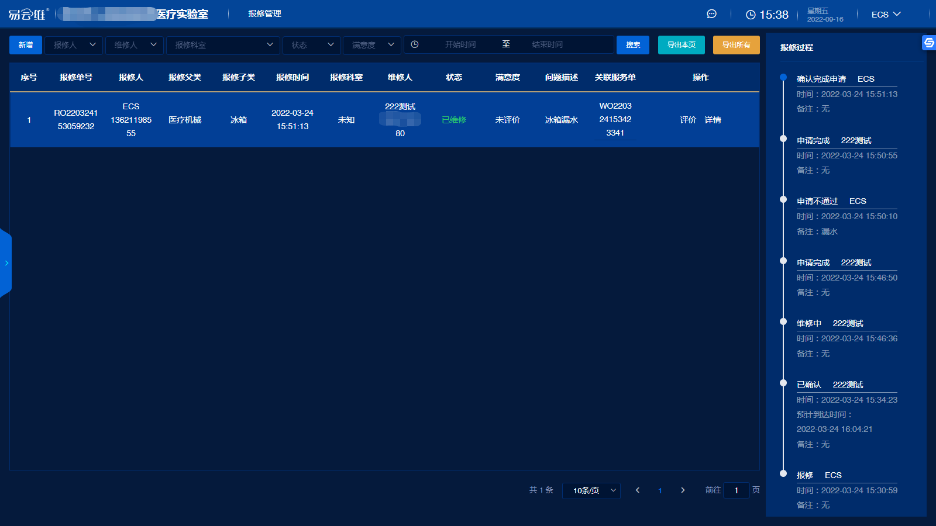Screen dimensions: 936x526
Task: Click the clock icon beside 15:38
Action: coord(751,15)
